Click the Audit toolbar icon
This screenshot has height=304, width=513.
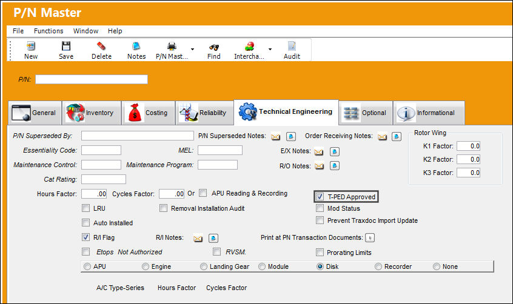tap(292, 46)
